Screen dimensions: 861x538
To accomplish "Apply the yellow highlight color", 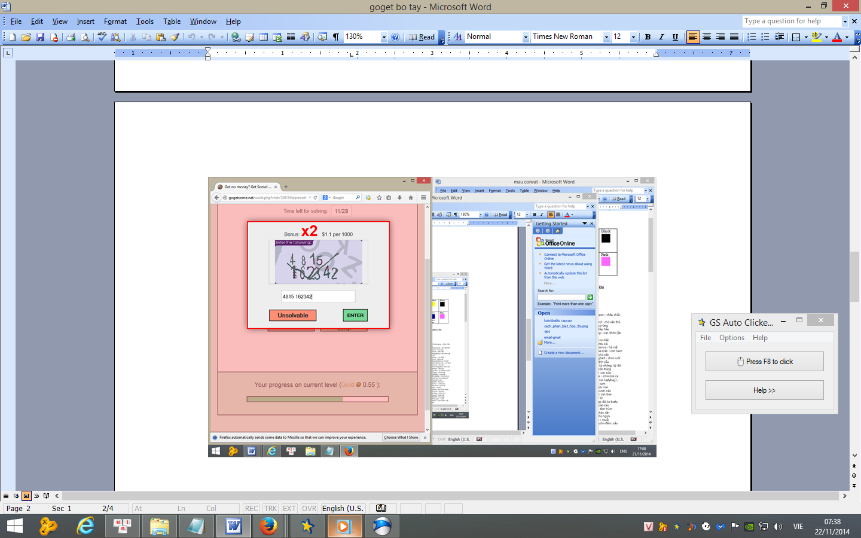I will pyautogui.click(x=817, y=37).
